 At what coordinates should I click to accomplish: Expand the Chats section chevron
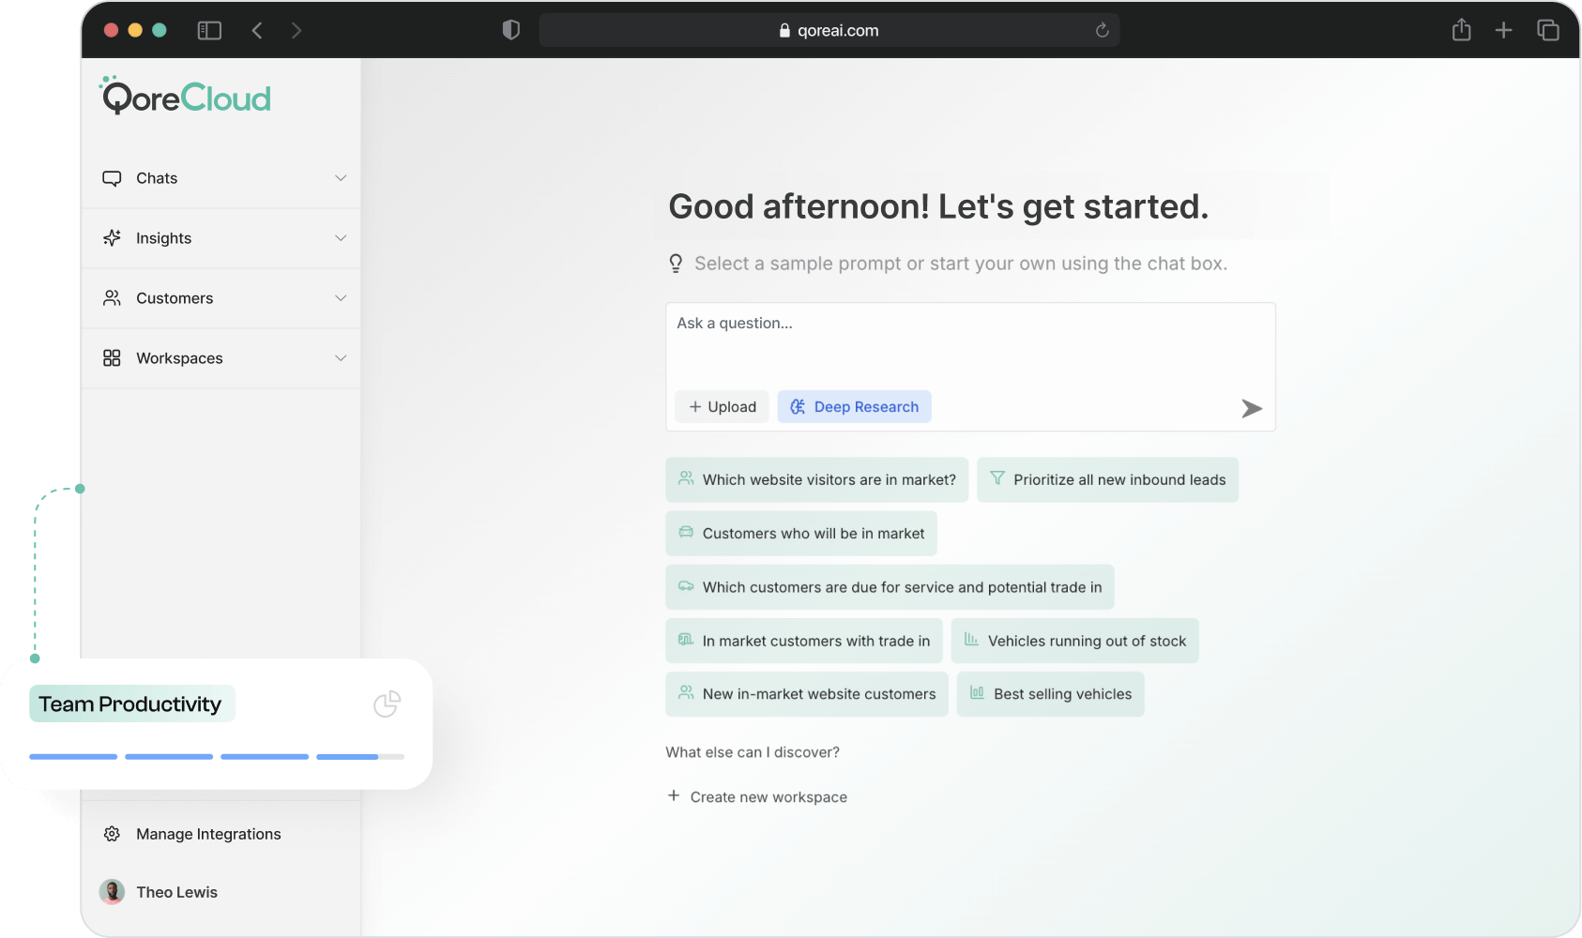click(341, 178)
